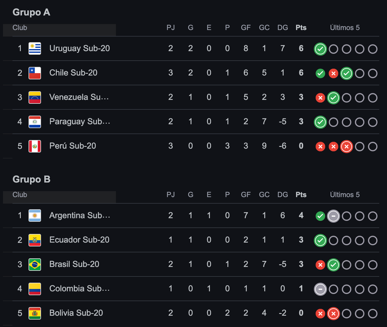Open the Ecuador Sub-20 team page
The height and width of the screenshot is (327, 387).
tap(79, 240)
